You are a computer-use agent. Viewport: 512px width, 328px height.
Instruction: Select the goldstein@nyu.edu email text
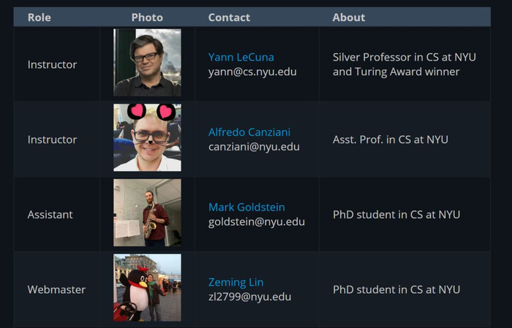click(256, 222)
